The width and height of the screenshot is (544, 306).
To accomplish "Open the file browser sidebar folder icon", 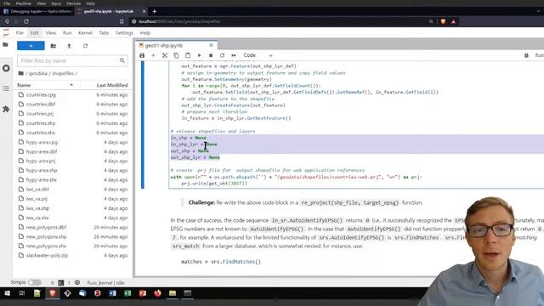I will [x=6, y=45].
